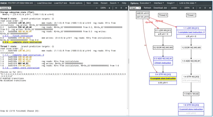213x117 pixels.
Task: Zoom in graph with plus icon
Action: (193, 8)
